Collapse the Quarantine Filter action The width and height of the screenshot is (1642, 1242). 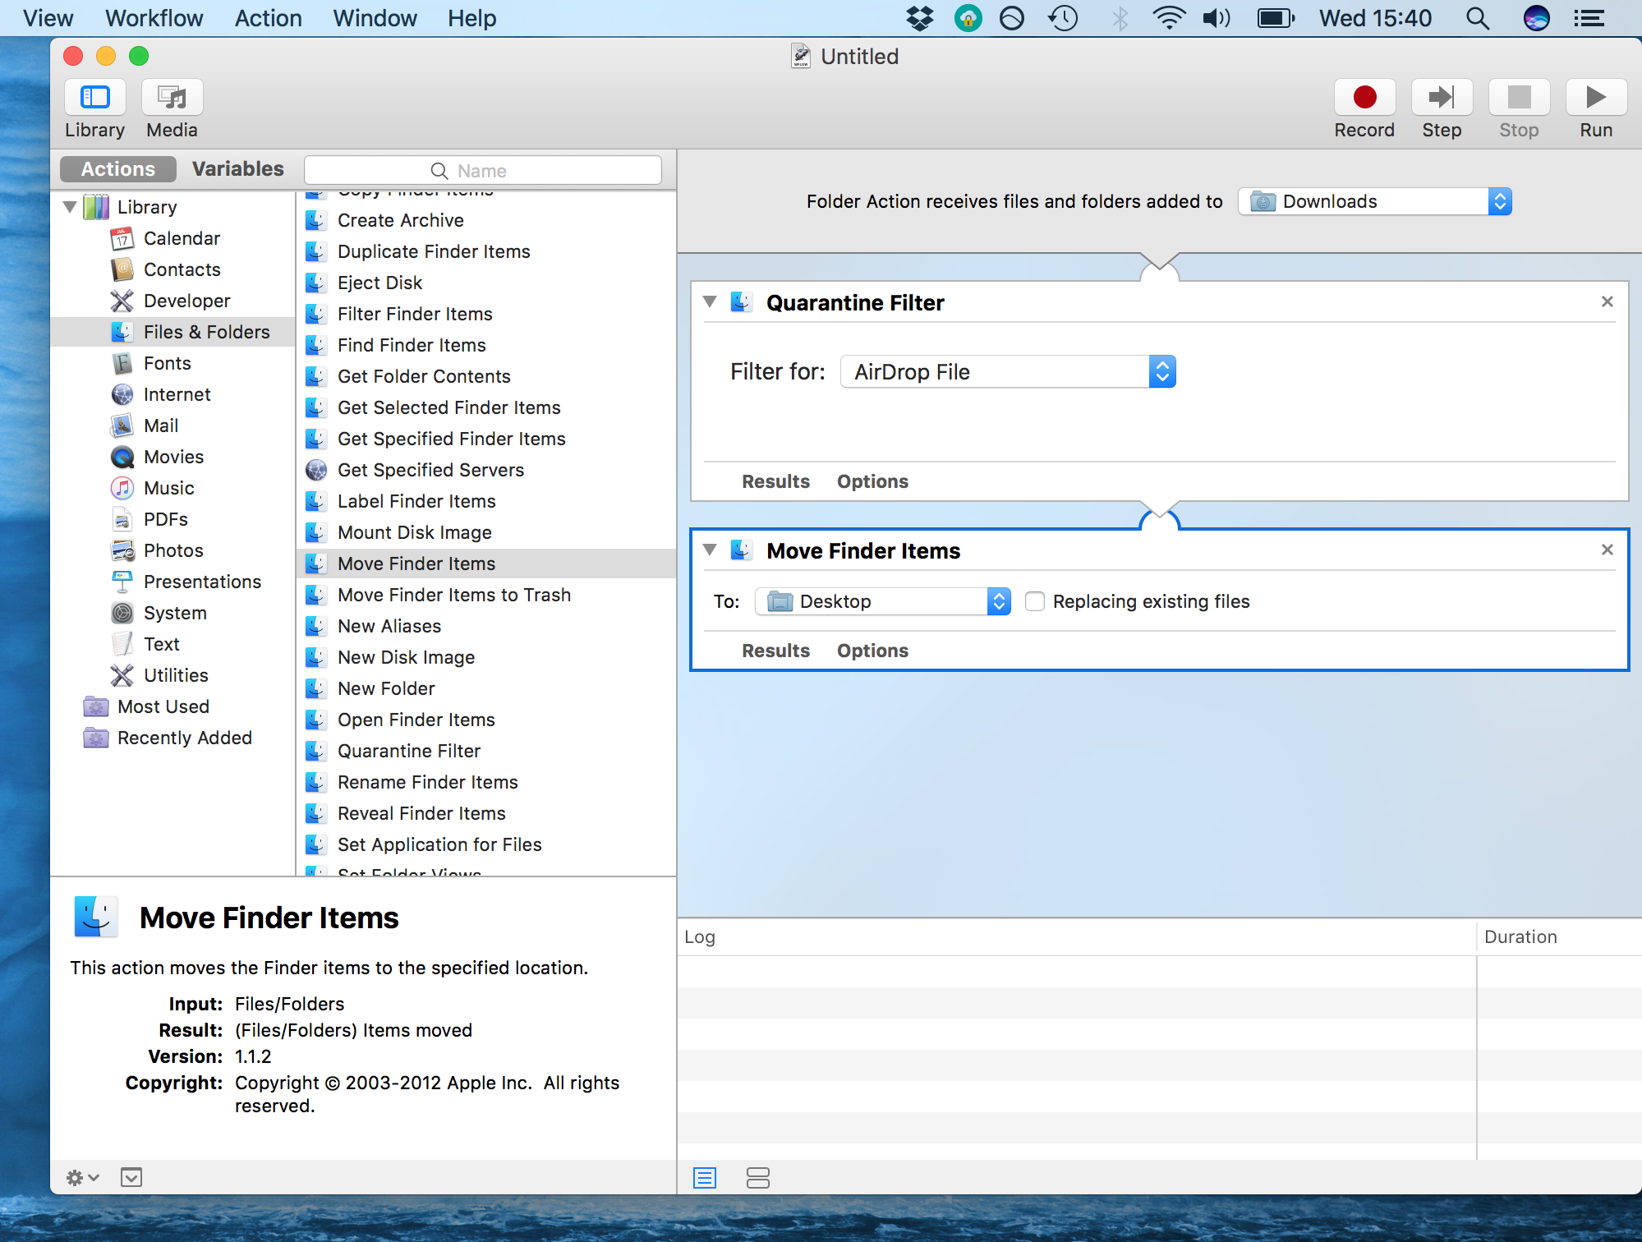click(x=711, y=302)
